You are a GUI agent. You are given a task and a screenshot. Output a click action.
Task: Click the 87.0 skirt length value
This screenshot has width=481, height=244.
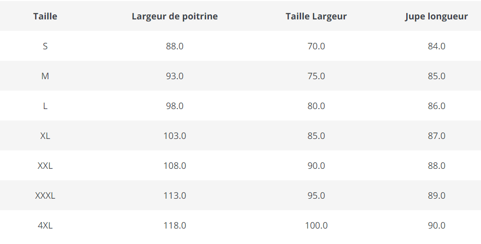[x=436, y=136]
